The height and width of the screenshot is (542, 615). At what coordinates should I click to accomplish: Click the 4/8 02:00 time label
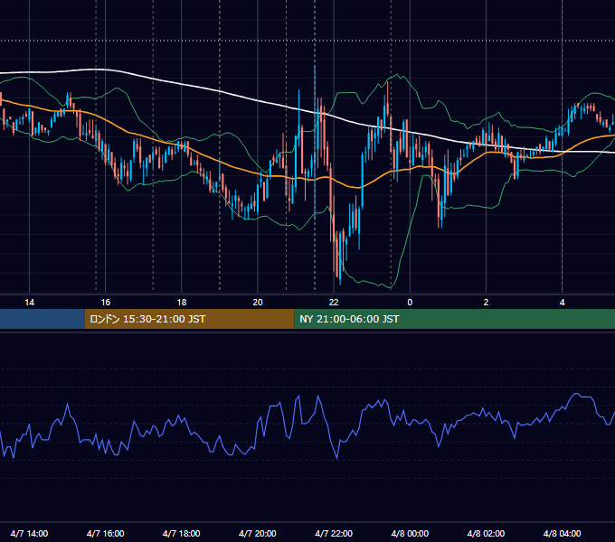(486, 533)
